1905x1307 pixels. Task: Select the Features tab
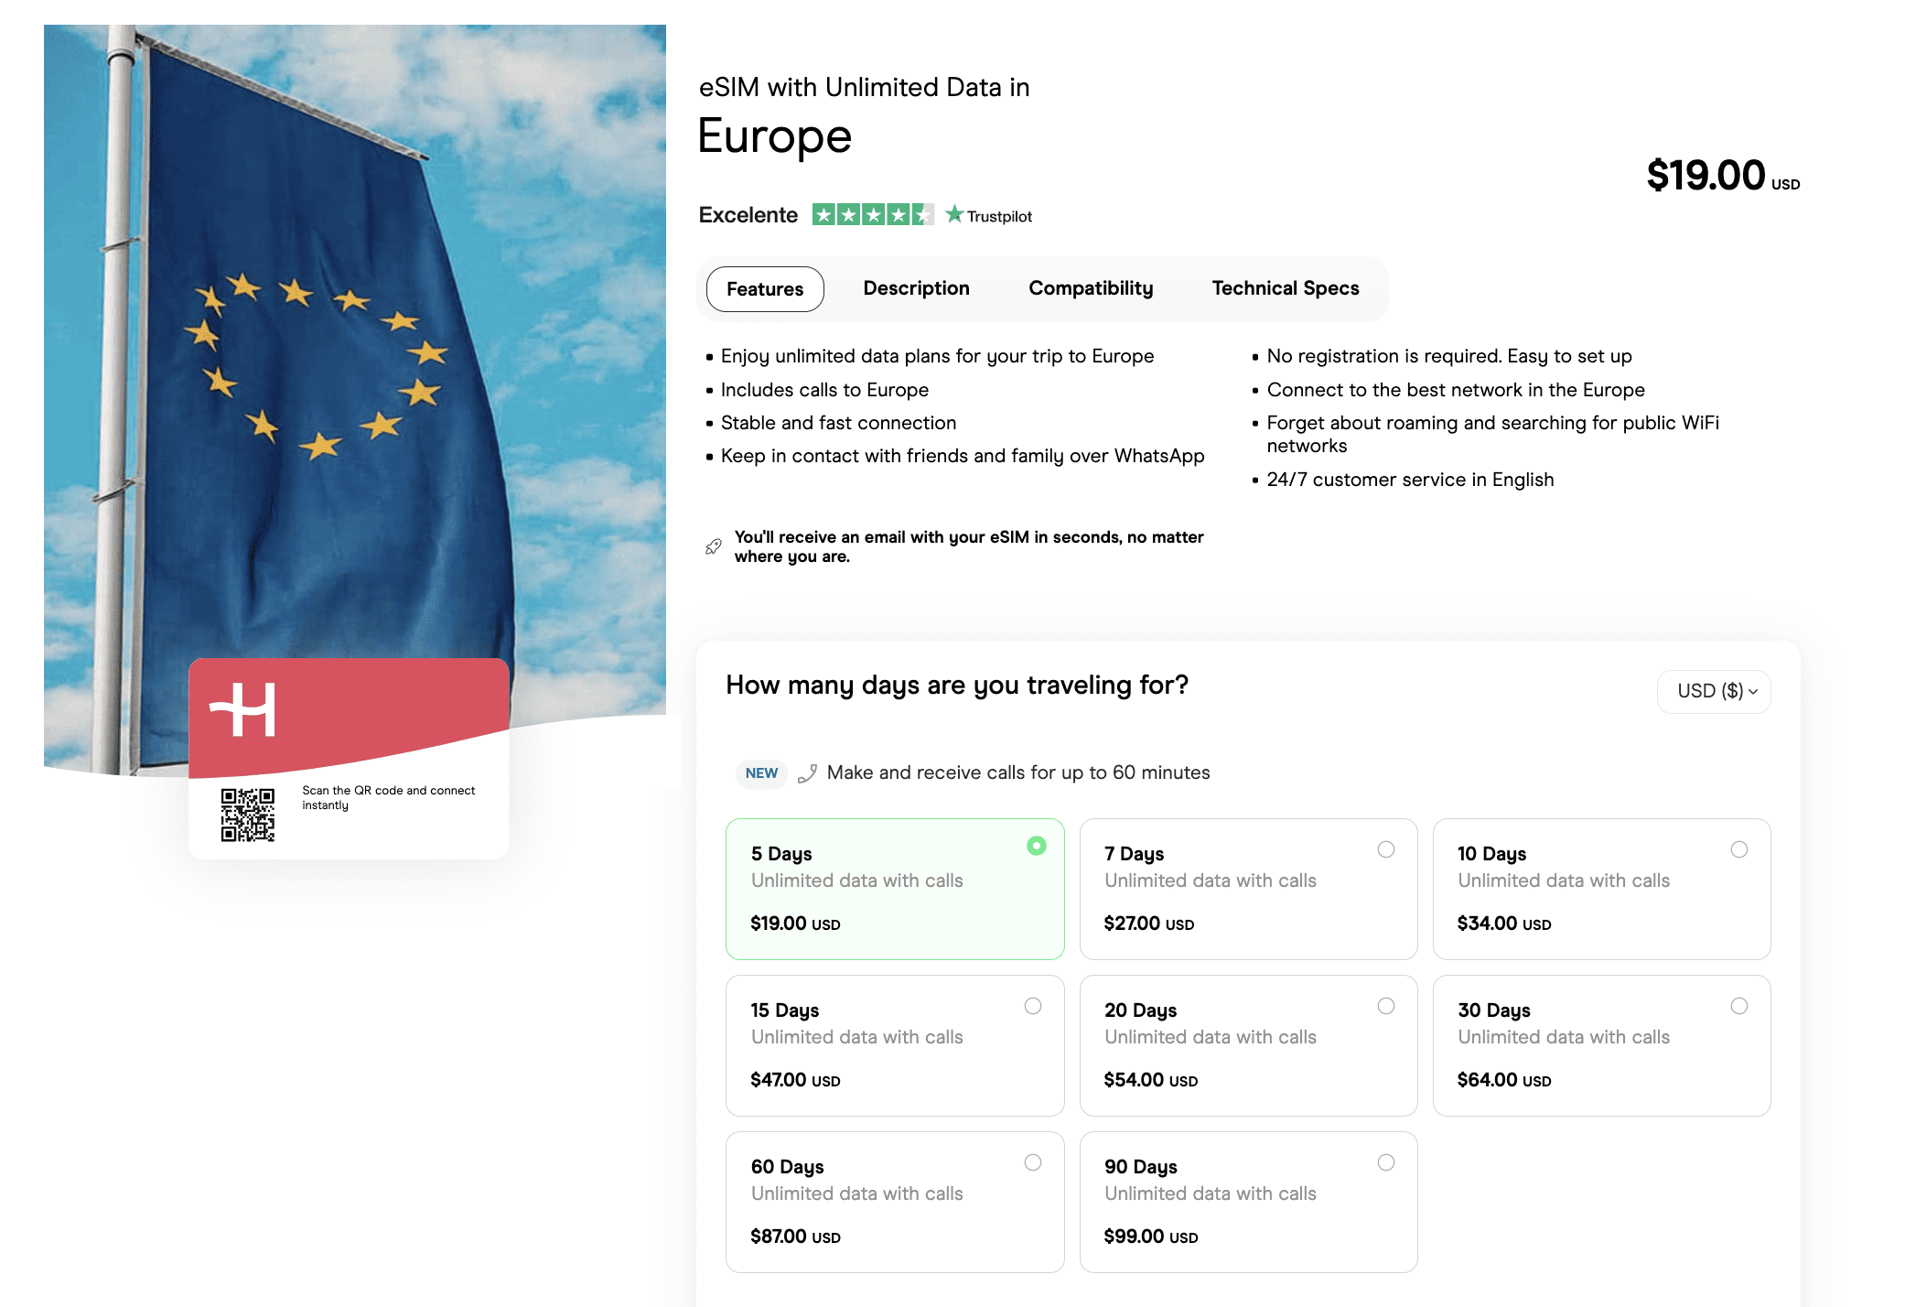point(764,288)
